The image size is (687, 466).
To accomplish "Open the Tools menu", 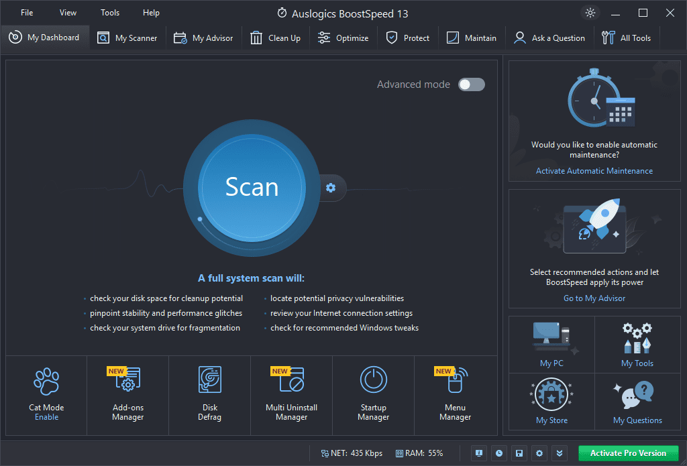I will [x=110, y=13].
